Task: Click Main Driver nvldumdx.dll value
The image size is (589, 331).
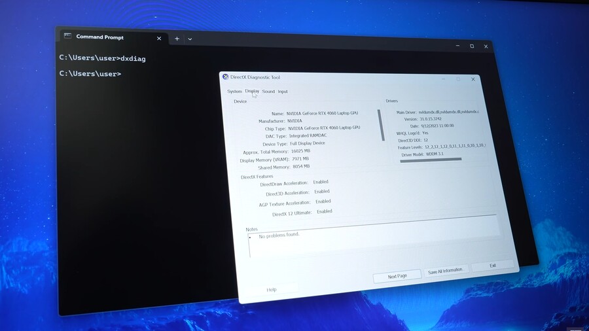Action: pyautogui.click(x=449, y=112)
